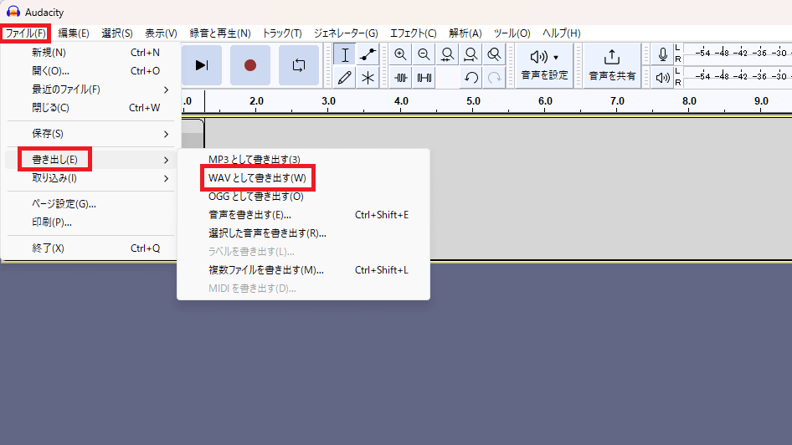Viewport: 792px width, 445px height.
Task: Expand the 最近のファイル(F) submenu
Action: (x=91, y=90)
